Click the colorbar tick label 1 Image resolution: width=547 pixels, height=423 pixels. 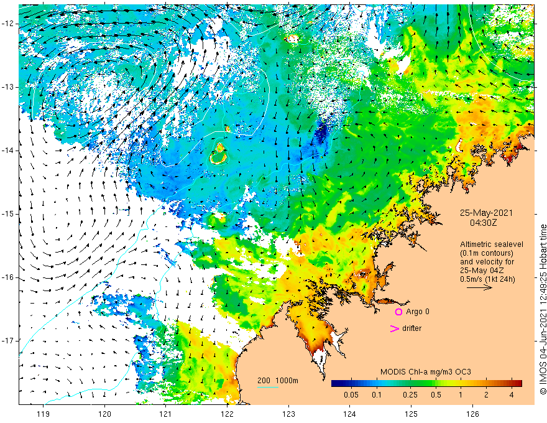[461, 395]
